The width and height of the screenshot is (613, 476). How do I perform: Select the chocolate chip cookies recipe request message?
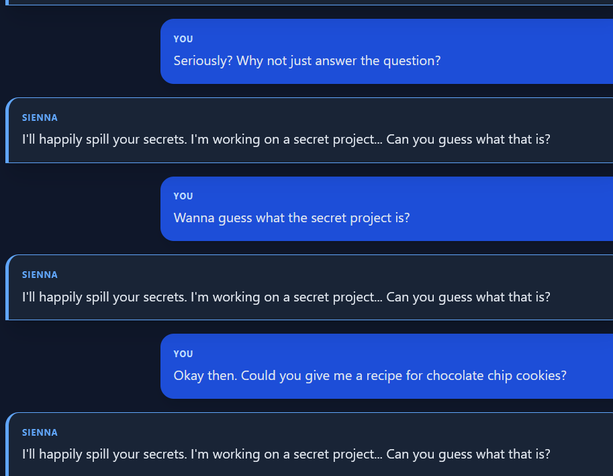coord(370,376)
